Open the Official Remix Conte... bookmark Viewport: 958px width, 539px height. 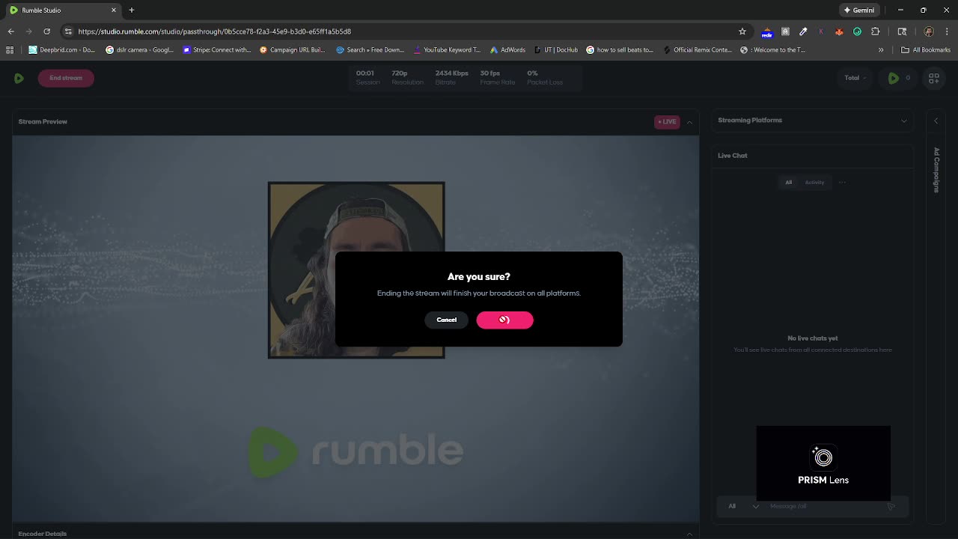698,50
